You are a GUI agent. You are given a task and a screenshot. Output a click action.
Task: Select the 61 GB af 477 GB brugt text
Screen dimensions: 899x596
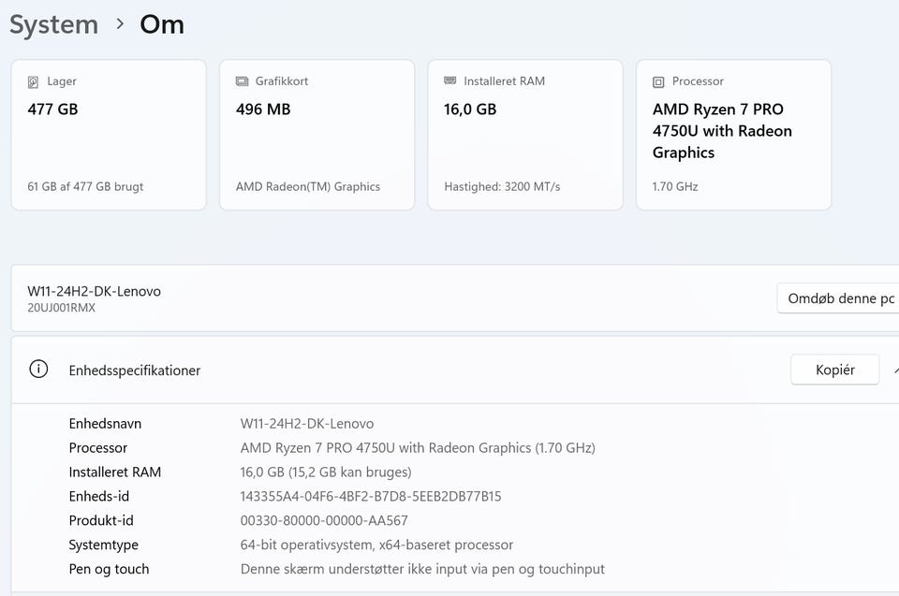click(x=85, y=186)
